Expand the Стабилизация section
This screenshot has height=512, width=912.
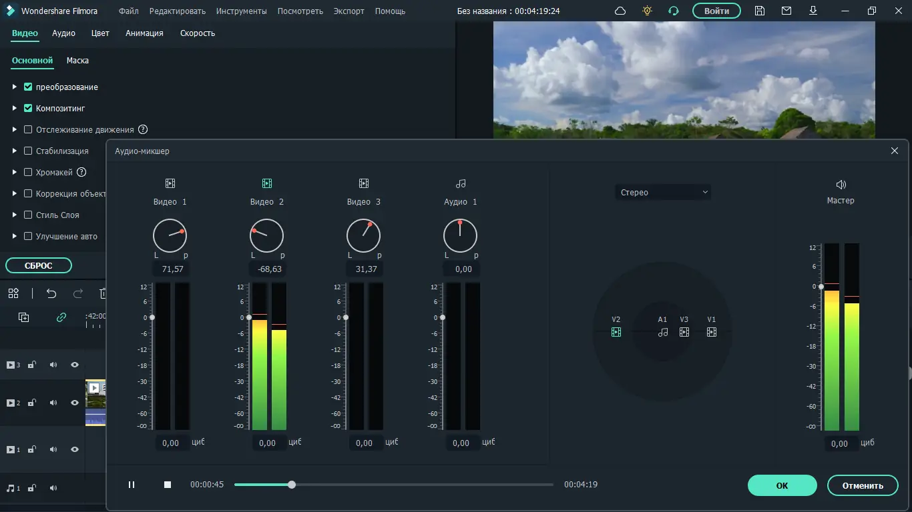click(15, 151)
